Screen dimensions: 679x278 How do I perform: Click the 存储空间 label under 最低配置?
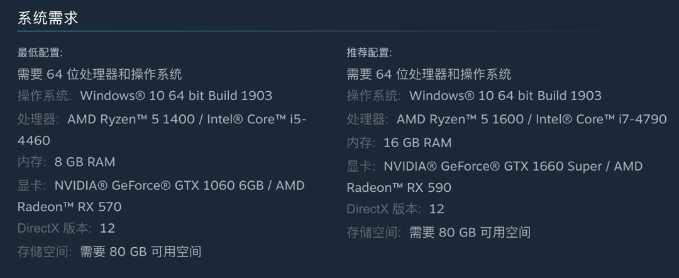[45, 252]
